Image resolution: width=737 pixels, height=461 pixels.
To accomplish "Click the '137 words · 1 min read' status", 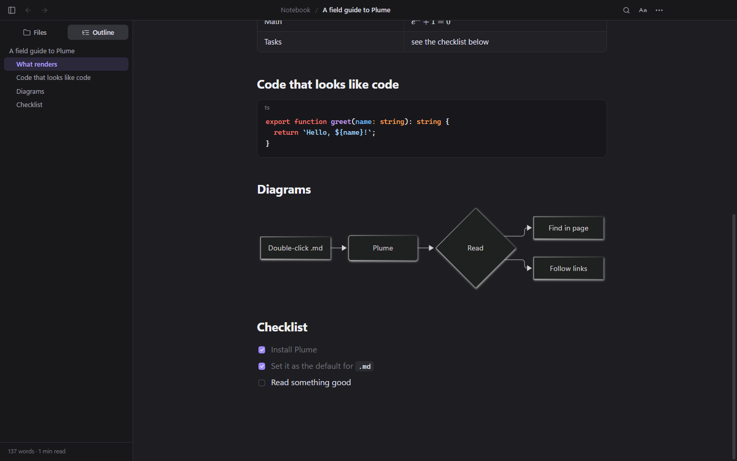I will (x=37, y=451).
